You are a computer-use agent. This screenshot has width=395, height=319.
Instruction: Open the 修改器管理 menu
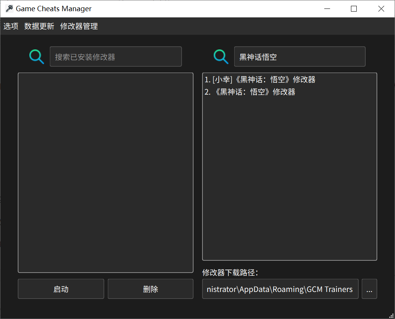[79, 26]
